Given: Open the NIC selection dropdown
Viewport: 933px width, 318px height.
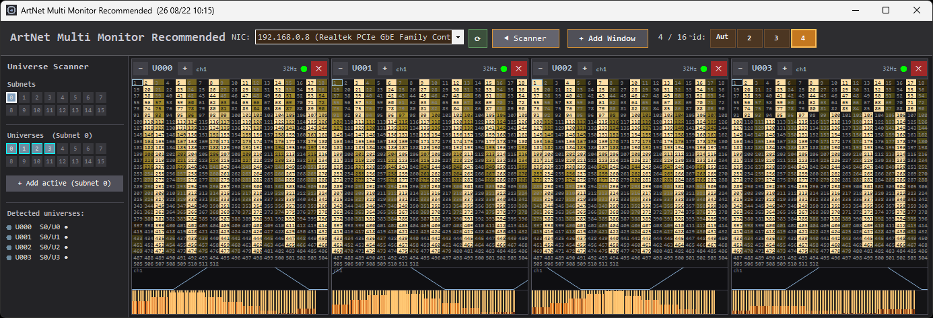Looking at the screenshot, I should [x=359, y=38].
